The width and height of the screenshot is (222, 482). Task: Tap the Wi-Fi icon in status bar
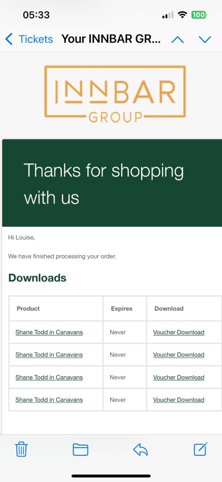pyautogui.click(x=182, y=15)
